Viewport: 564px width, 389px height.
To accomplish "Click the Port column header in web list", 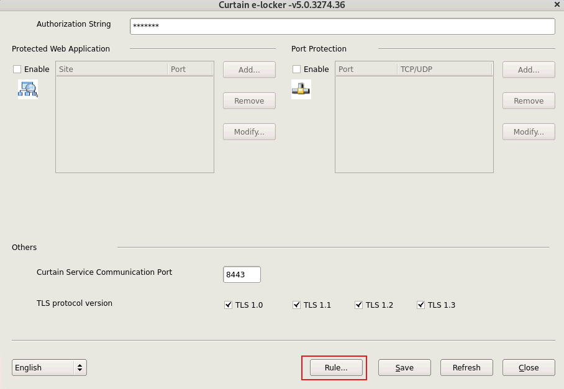I will point(190,69).
